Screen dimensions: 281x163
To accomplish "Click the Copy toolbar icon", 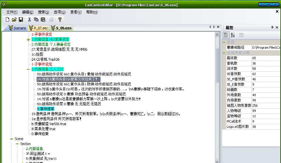I will [x=36, y=19].
